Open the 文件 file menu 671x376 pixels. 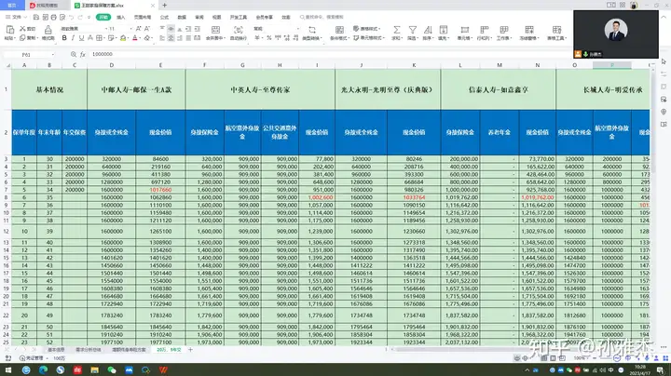pyautogui.click(x=14, y=17)
